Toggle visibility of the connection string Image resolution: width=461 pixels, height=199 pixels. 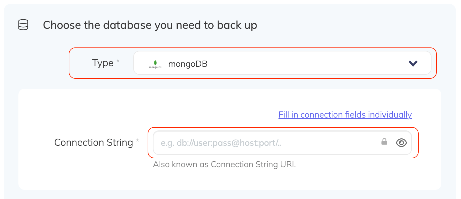401,143
